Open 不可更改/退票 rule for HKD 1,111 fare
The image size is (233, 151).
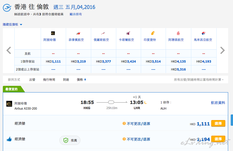click(138, 124)
